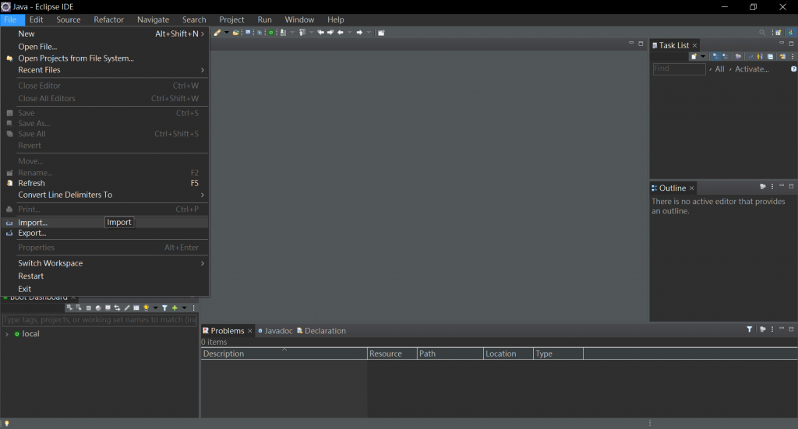This screenshot has height=429, width=798.
Task: Open the Search menu in menu bar
Action: pos(194,19)
